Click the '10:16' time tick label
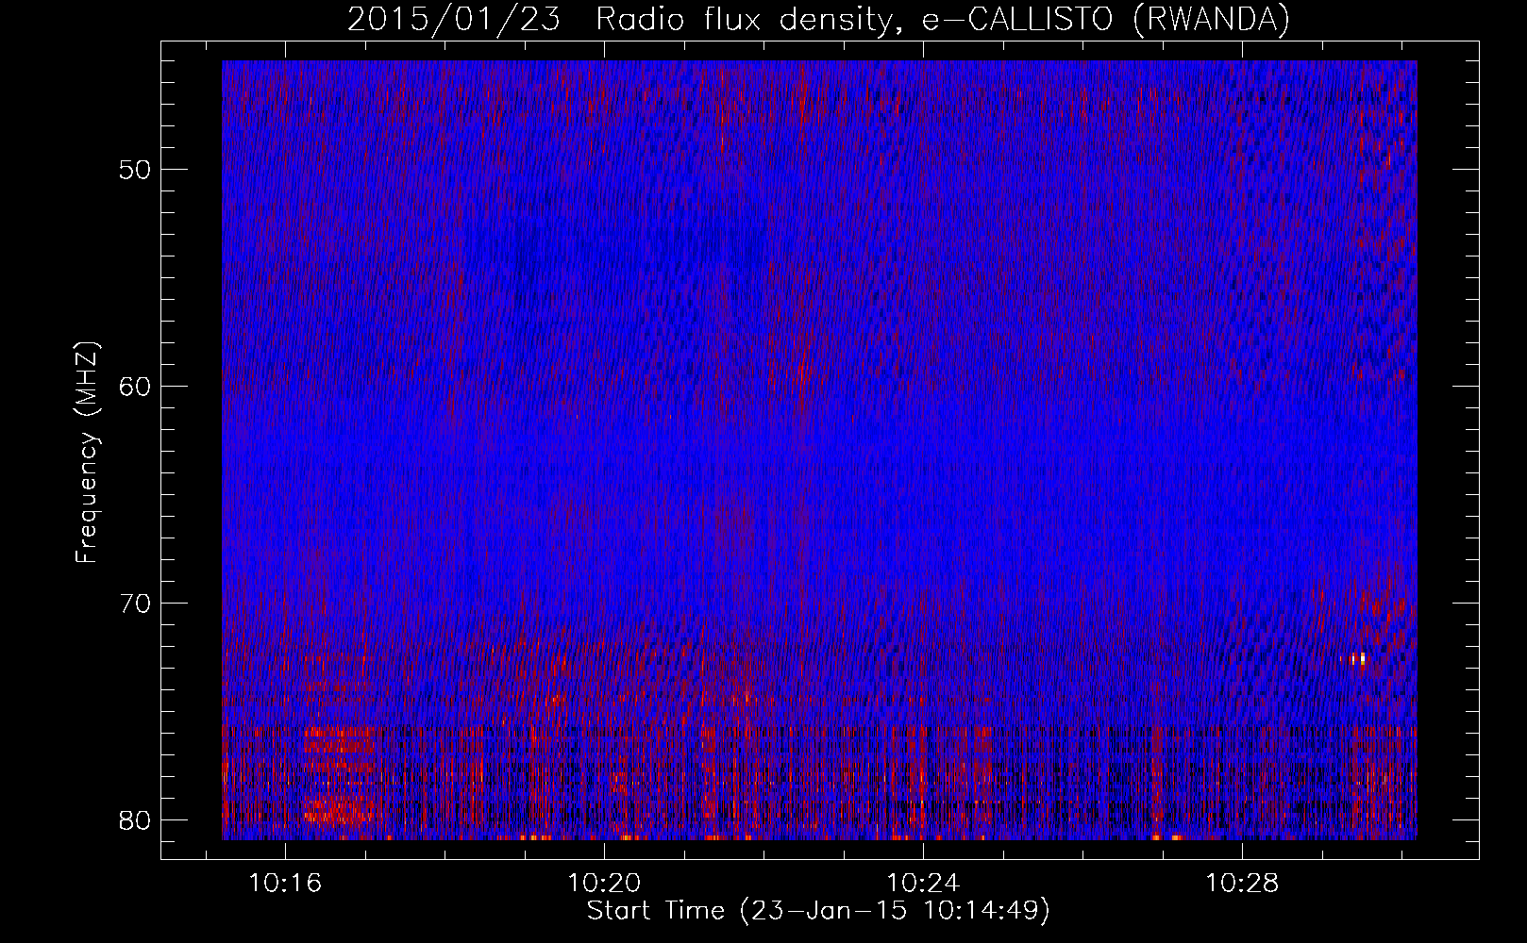This screenshot has height=943, width=1527. [285, 884]
